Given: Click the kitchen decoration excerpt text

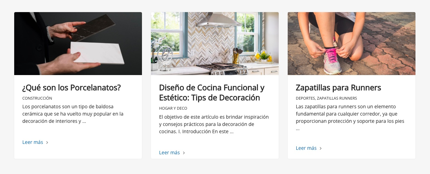Looking at the screenshot, I should click(214, 124).
